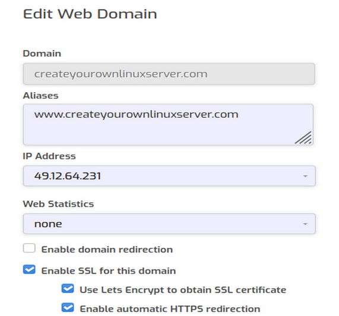
Task: Click the Web Statistics field label
Action: 58,204
